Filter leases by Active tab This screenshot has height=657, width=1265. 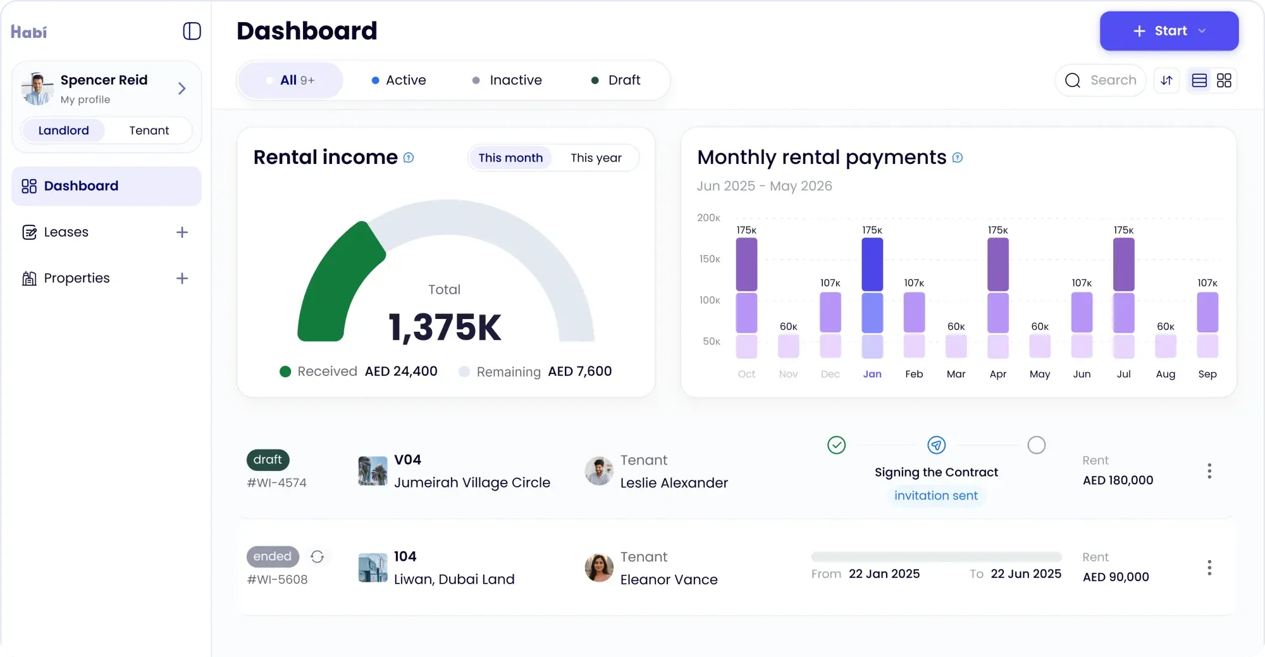[398, 80]
